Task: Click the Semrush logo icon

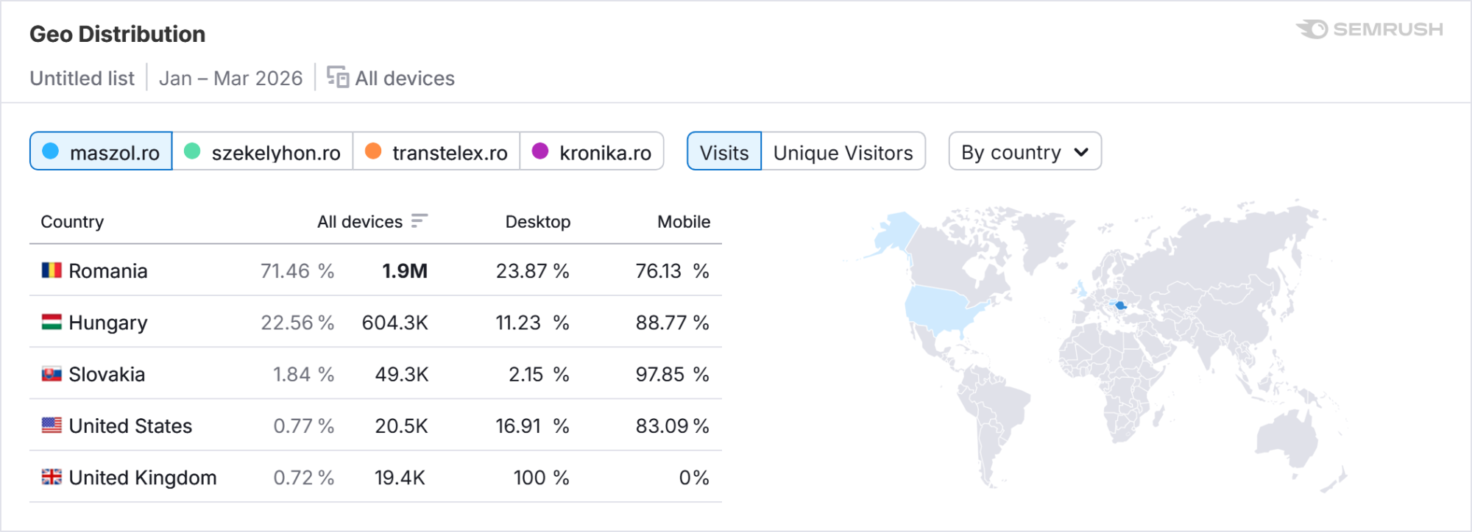Action: pos(1312,29)
